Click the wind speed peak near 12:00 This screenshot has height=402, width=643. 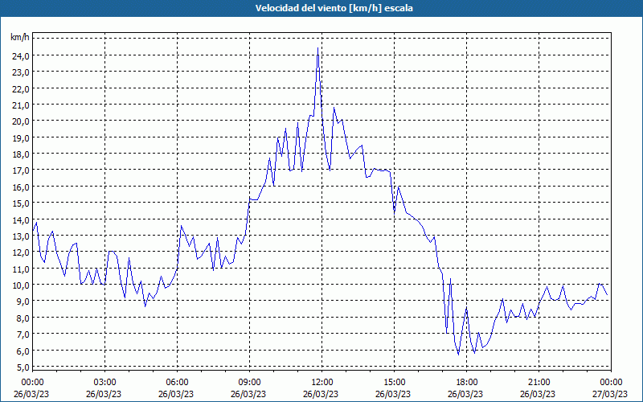[x=317, y=48]
